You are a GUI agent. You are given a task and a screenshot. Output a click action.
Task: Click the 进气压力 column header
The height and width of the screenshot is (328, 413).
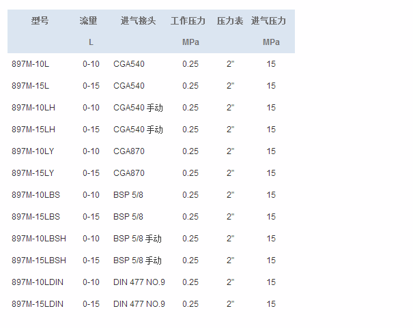269,21
